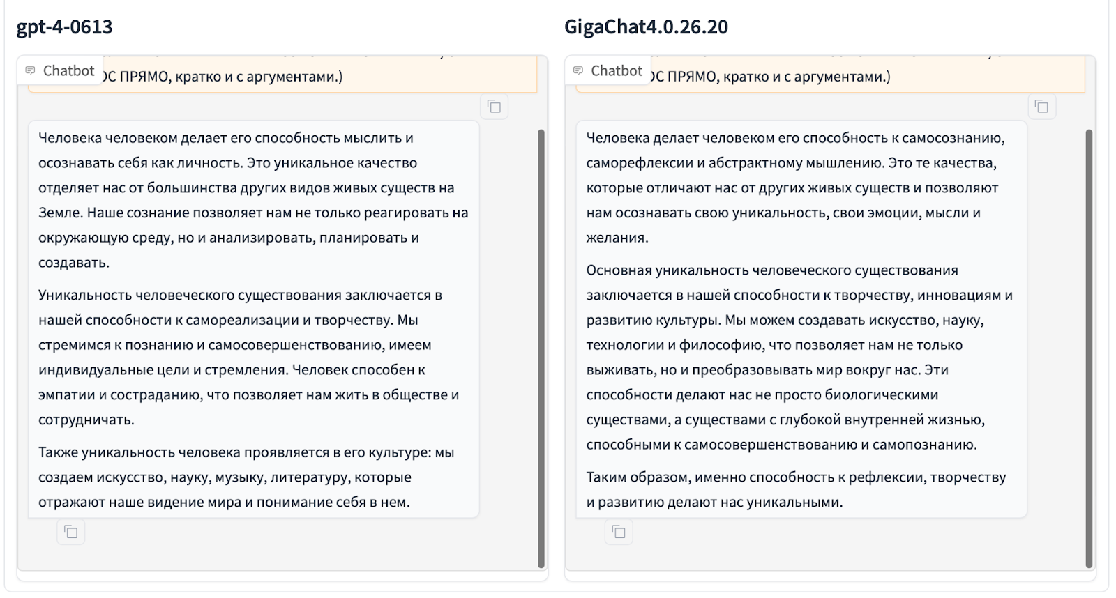Click the gpt-4-0613 model title

click(64, 26)
